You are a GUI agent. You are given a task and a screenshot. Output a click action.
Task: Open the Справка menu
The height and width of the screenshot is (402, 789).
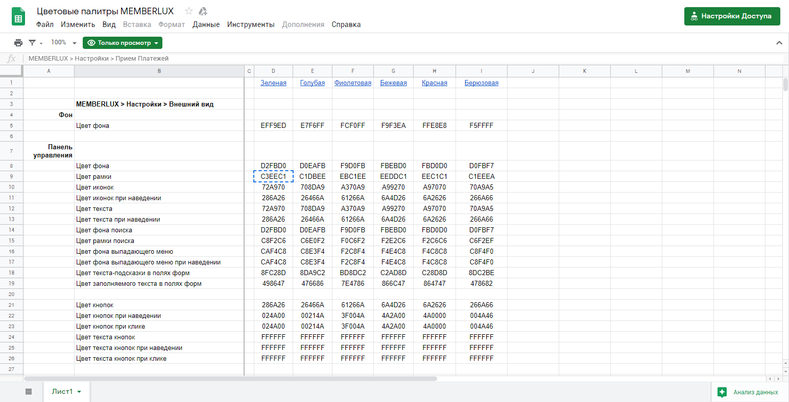[346, 24]
